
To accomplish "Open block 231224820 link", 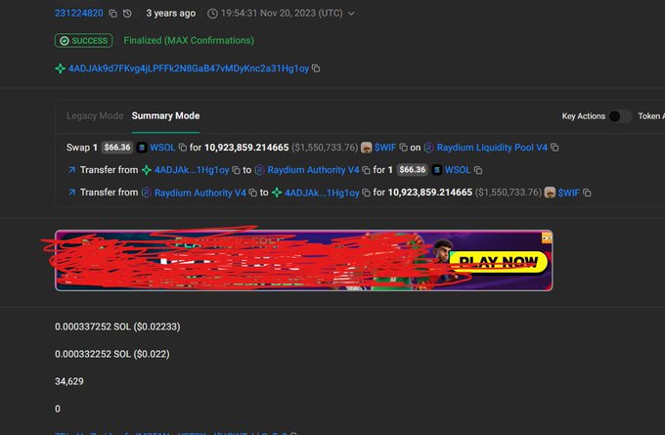I will (x=79, y=13).
